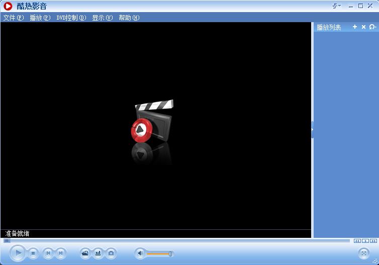
Task: Click the slow-down speed (rewind) small button
Action: 357,241
